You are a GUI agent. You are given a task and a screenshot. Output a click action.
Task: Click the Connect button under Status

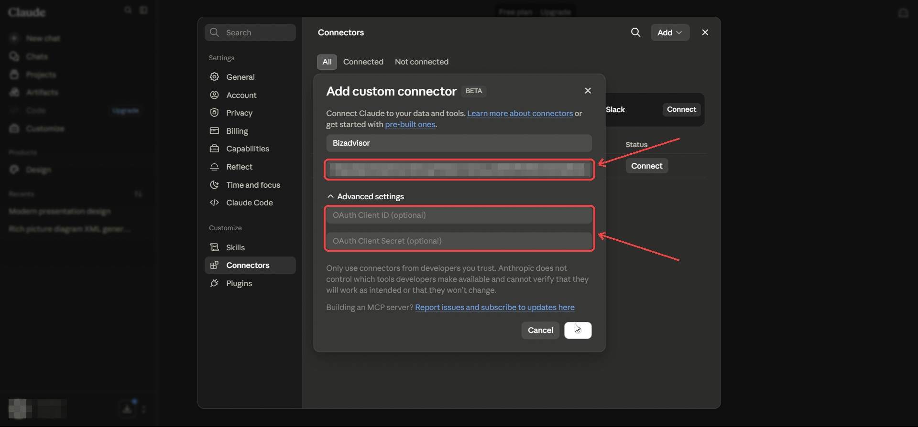point(647,166)
